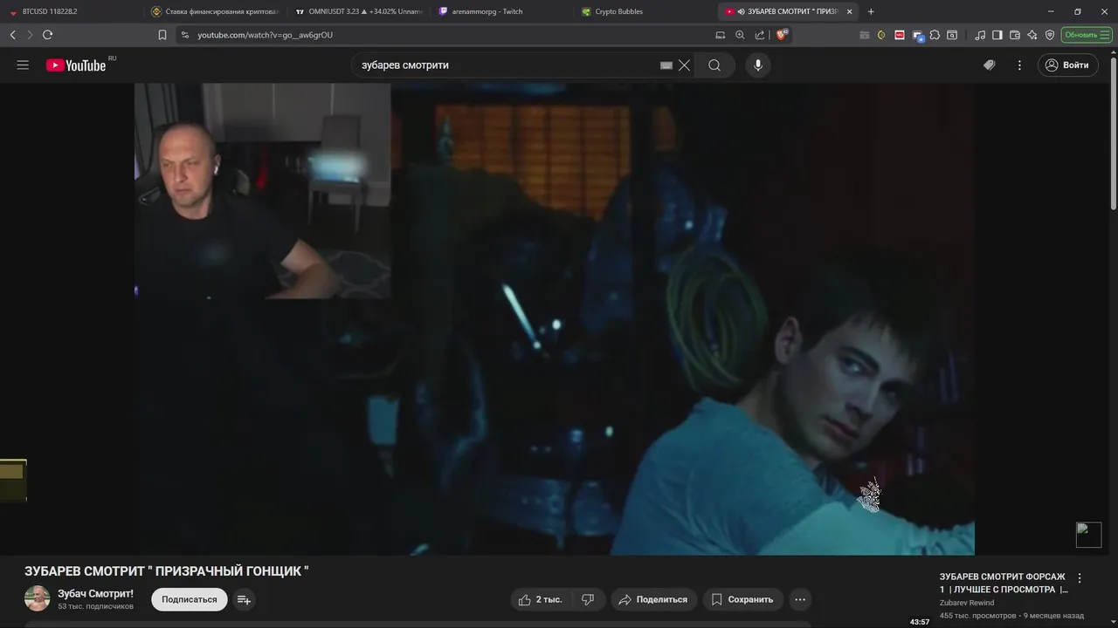Viewport: 1118px width, 628px height.
Task: Open Brave Shields lion icon
Action: pyautogui.click(x=782, y=35)
